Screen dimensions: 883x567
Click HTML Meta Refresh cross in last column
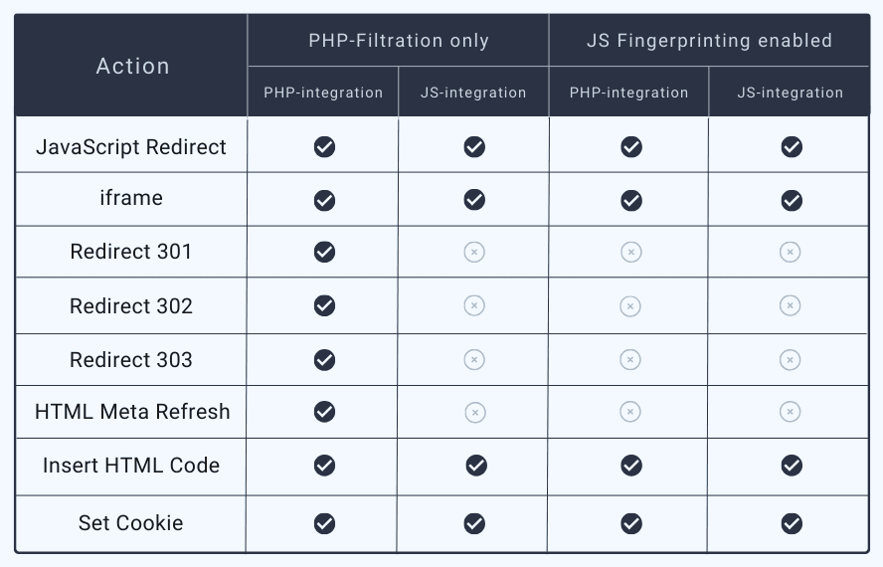coord(790,412)
